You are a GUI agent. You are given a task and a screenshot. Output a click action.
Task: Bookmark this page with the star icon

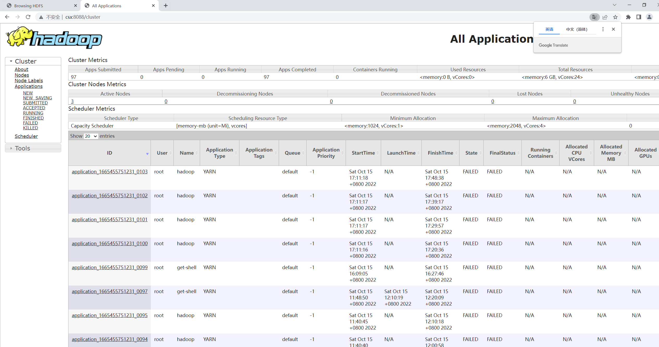click(615, 17)
